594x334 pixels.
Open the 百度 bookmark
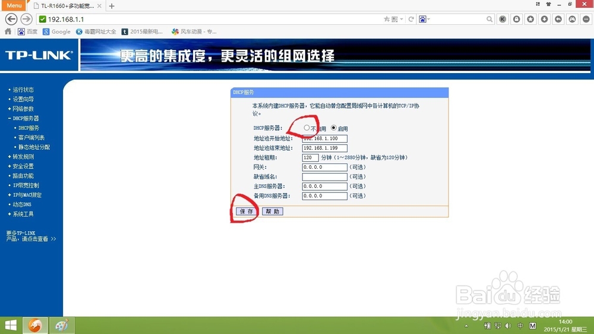(28, 31)
